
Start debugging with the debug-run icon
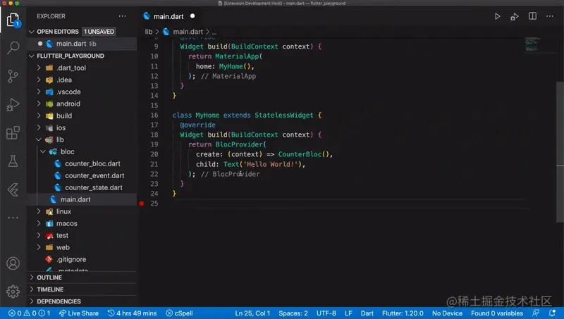515,16
